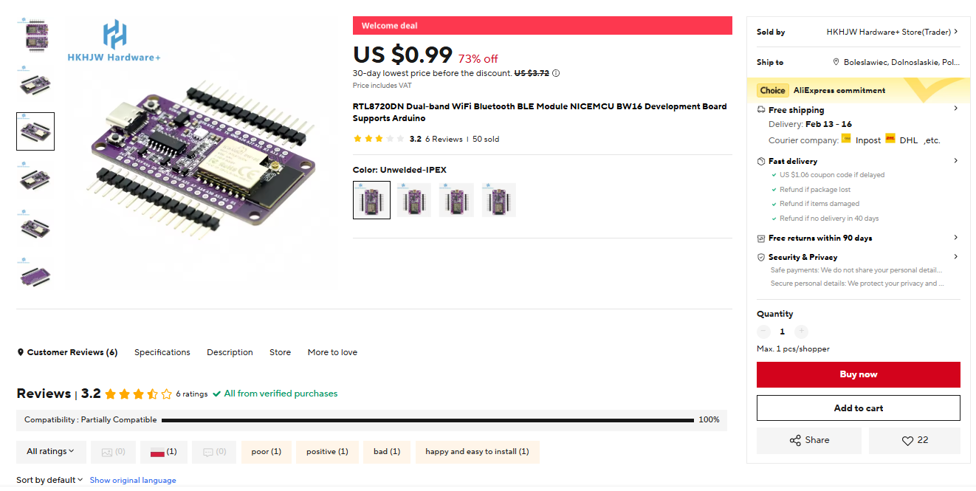Switch to the Specifications tab
Screen dimensions: 976x491
[x=162, y=352]
